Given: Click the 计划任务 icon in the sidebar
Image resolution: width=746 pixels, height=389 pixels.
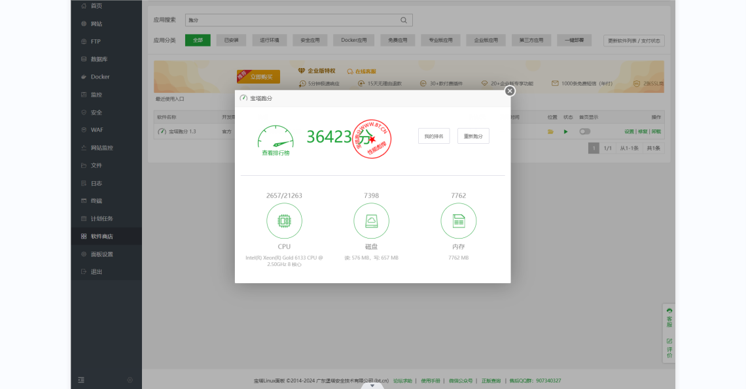Looking at the screenshot, I should coord(84,219).
